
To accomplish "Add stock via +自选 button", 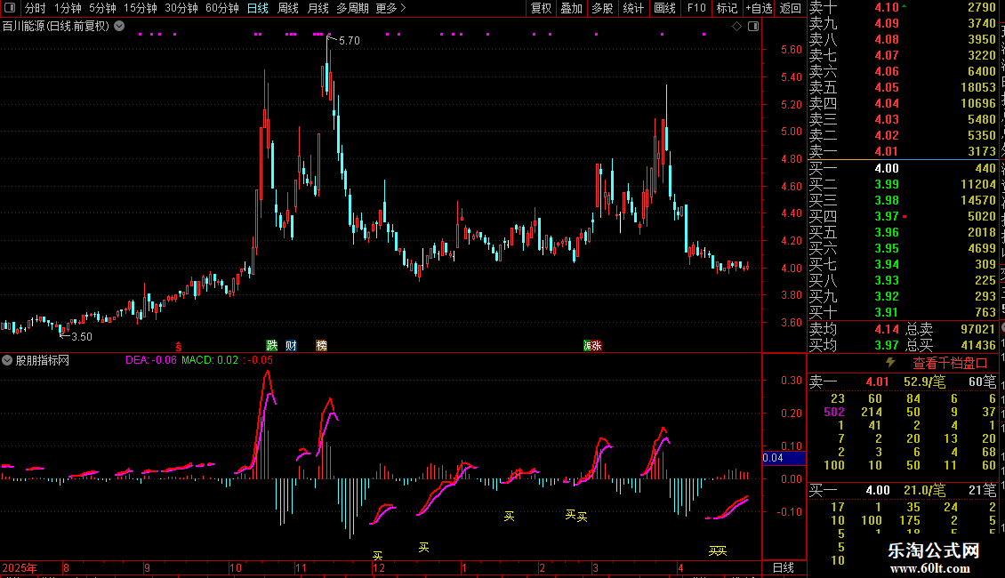I will 760,8.
